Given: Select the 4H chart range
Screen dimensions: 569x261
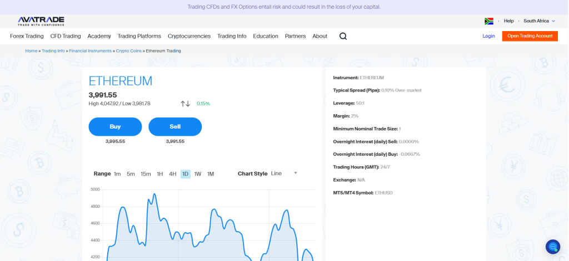Looking at the screenshot, I should [172, 174].
